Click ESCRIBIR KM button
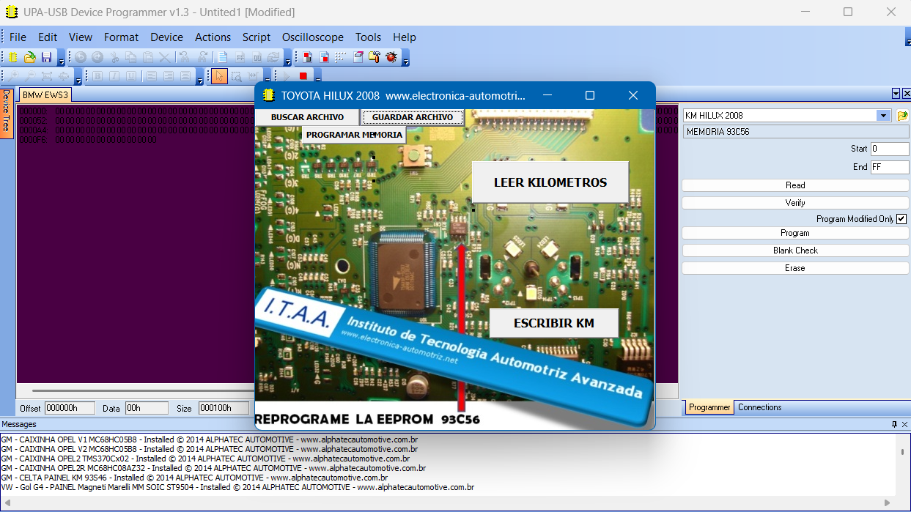The width and height of the screenshot is (911, 512). (x=554, y=323)
